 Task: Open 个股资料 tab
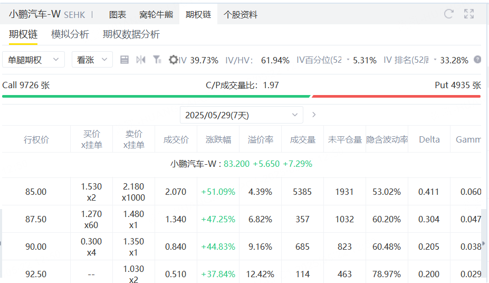tap(241, 15)
